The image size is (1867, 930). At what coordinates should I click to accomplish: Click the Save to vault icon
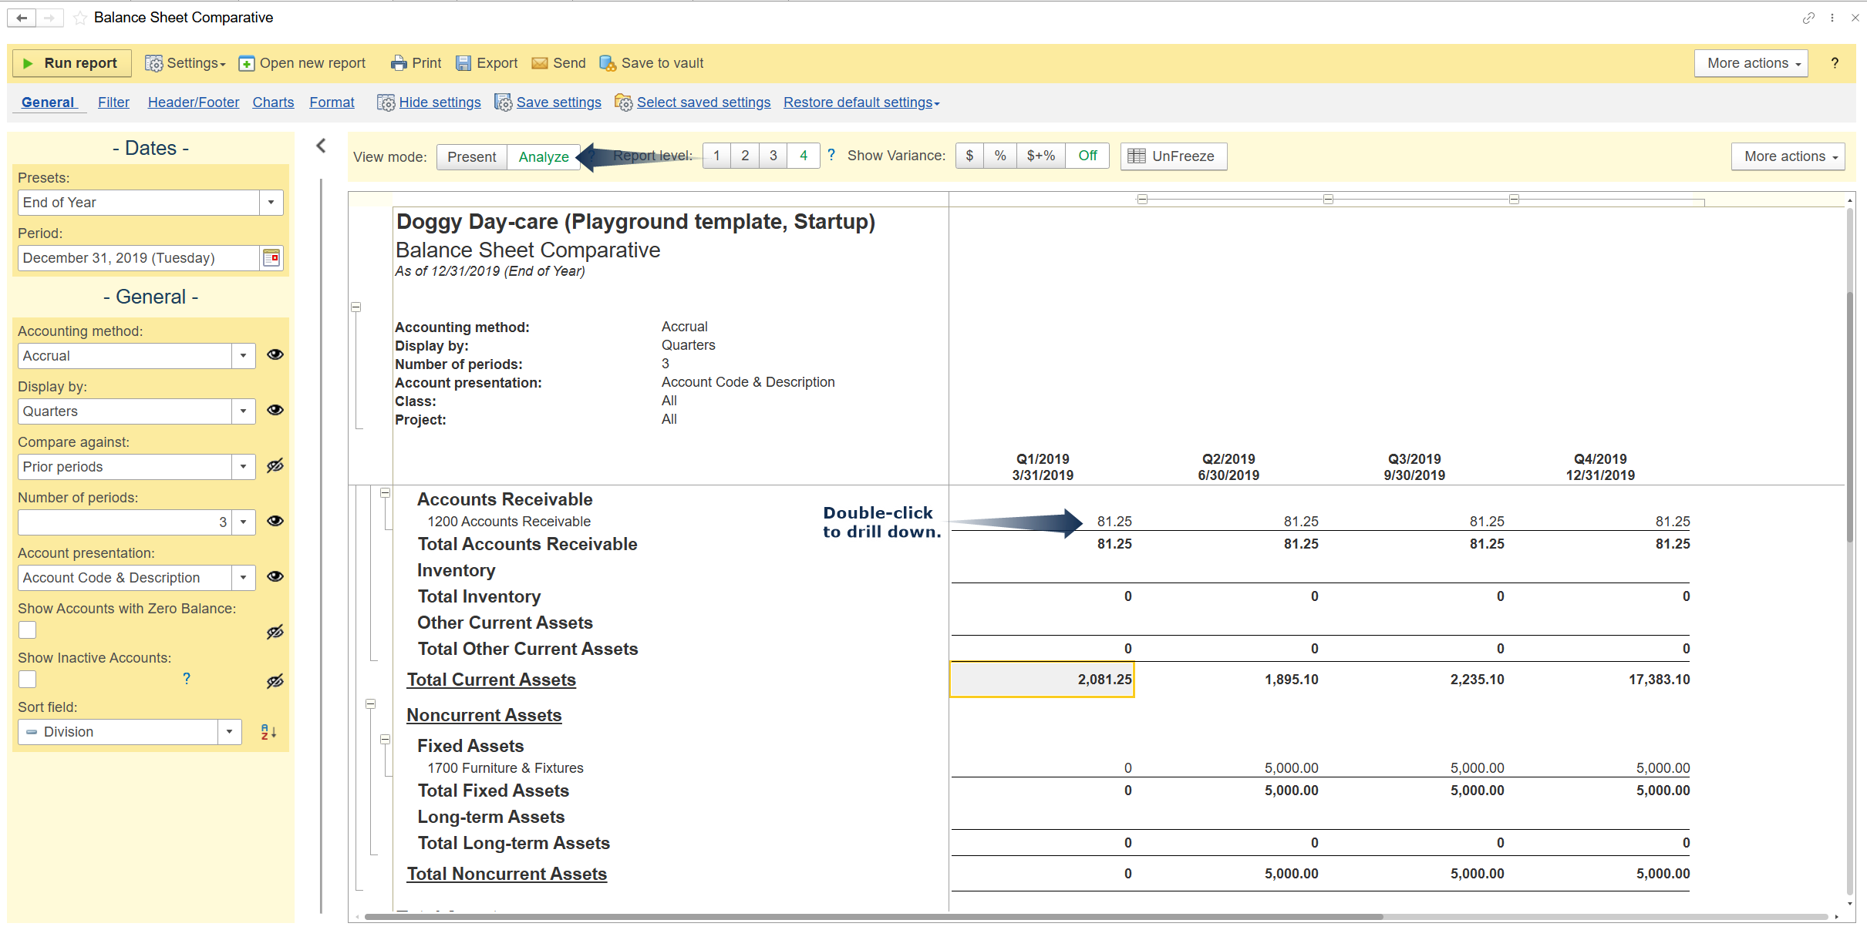click(608, 63)
